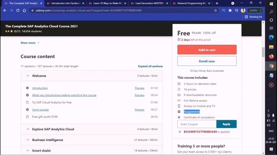Close the Introduction into Facebook tab
The height and width of the screenshot is (155, 277).
[x=83, y=3]
